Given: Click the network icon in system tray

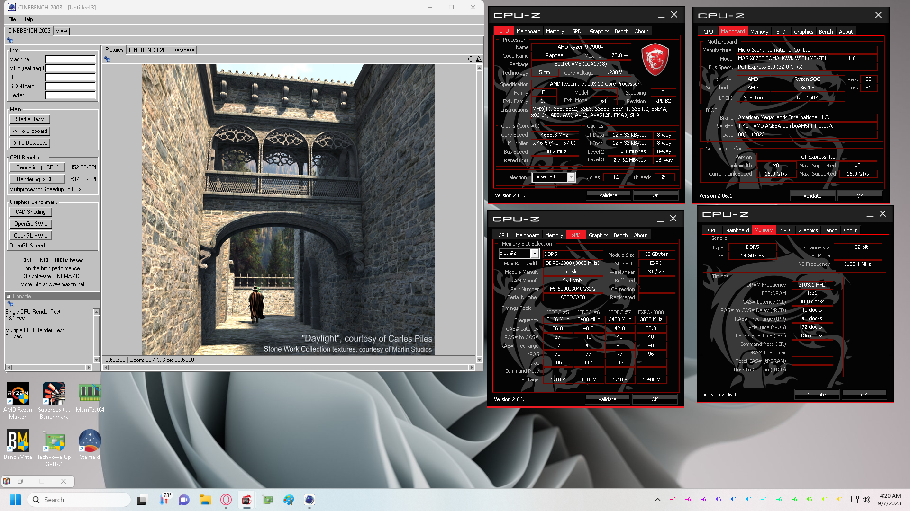Looking at the screenshot, I should [855, 500].
